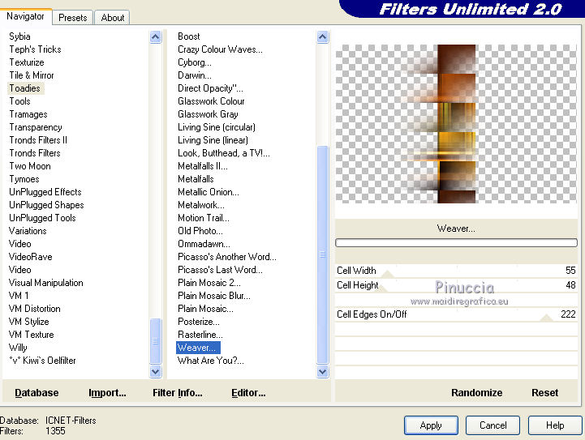The width and height of the screenshot is (585, 440).
Task: Select Tronds Filters II category
Action: tap(38, 140)
